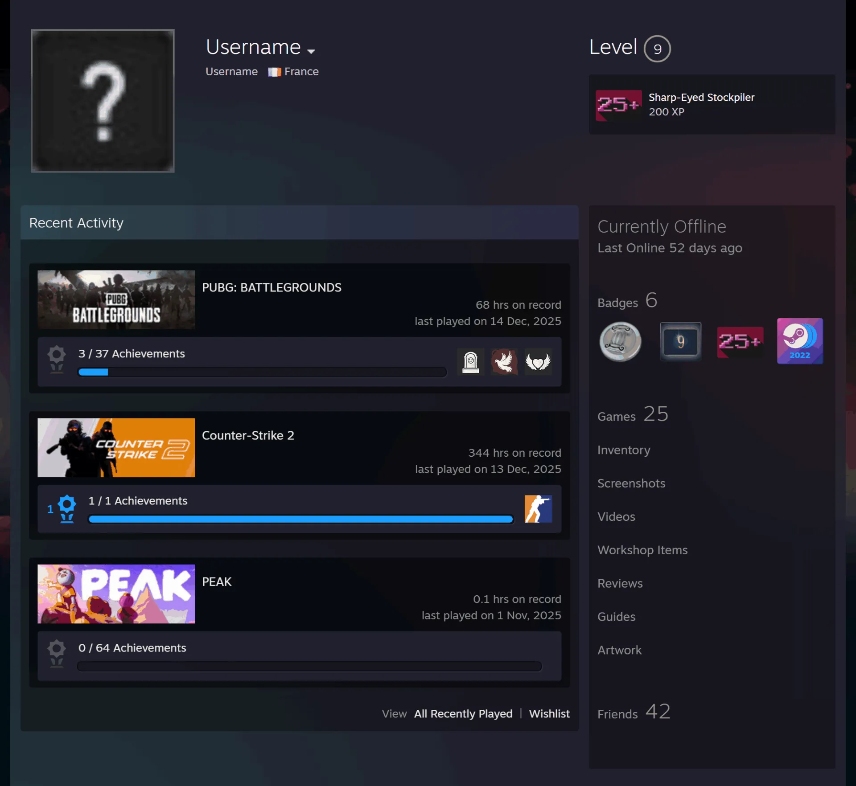Open the 25+ game collector badge
This screenshot has width=856, height=786.
[x=740, y=342]
